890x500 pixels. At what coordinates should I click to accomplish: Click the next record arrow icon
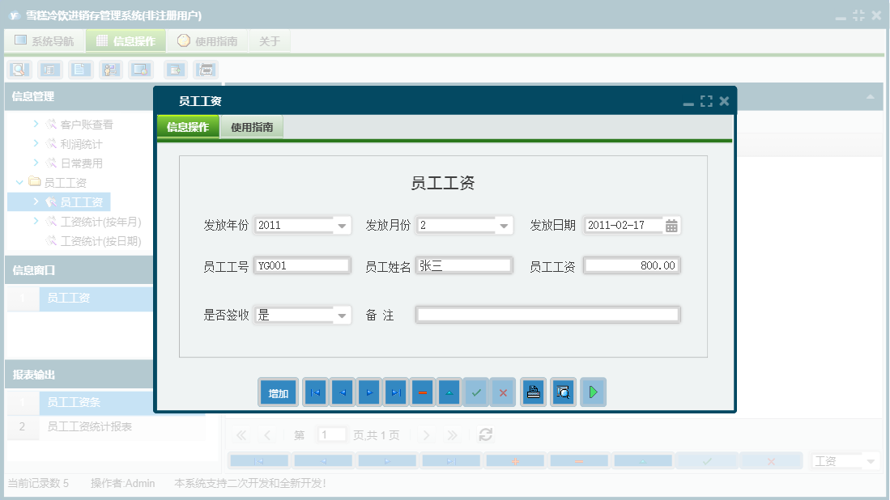coord(370,392)
